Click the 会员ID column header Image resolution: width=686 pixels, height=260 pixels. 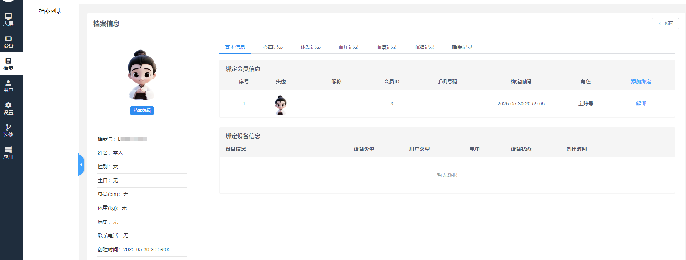(392, 81)
